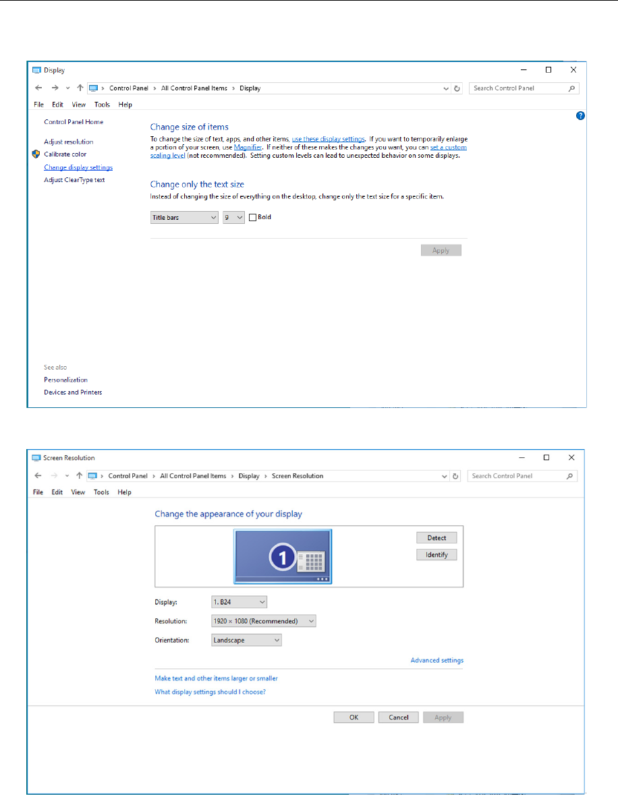Screen dimensions: 618x795
Task: Open the Orientation Landscape dropdown
Action: click(246, 640)
